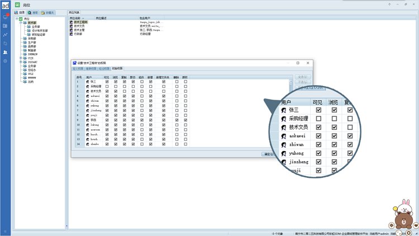419x236 pixels.
Task: Click the folder card icon in left sidebar
Action: point(5,26)
